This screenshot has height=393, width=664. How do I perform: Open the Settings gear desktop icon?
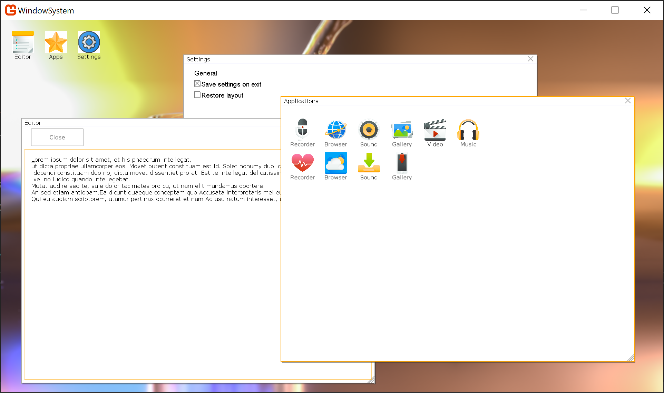click(89, 42)
